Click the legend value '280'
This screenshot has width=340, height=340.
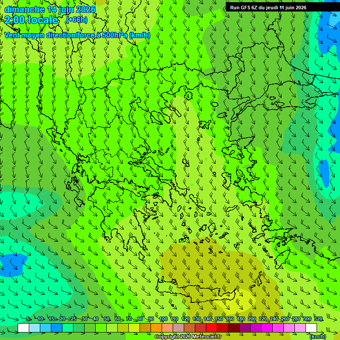click(x=296, y=319)
